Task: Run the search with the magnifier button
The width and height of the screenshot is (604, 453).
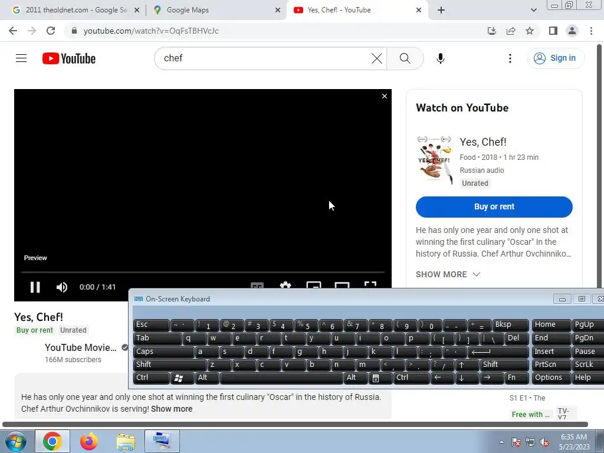Action: (x=405, y=58)
